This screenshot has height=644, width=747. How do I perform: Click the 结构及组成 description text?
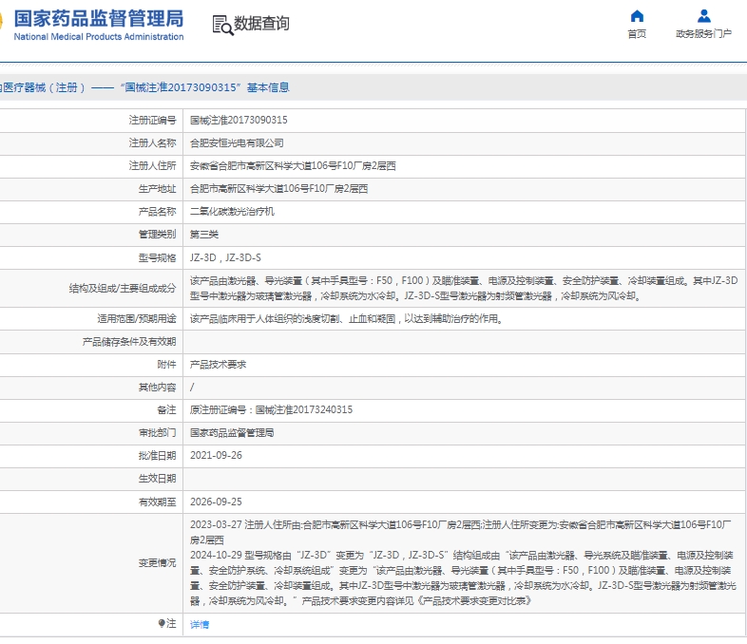click(x=464, y=289)
